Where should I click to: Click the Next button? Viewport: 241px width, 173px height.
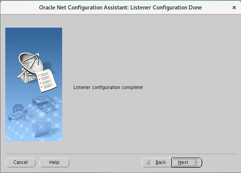pyautogui.click(x=187, y=162)
